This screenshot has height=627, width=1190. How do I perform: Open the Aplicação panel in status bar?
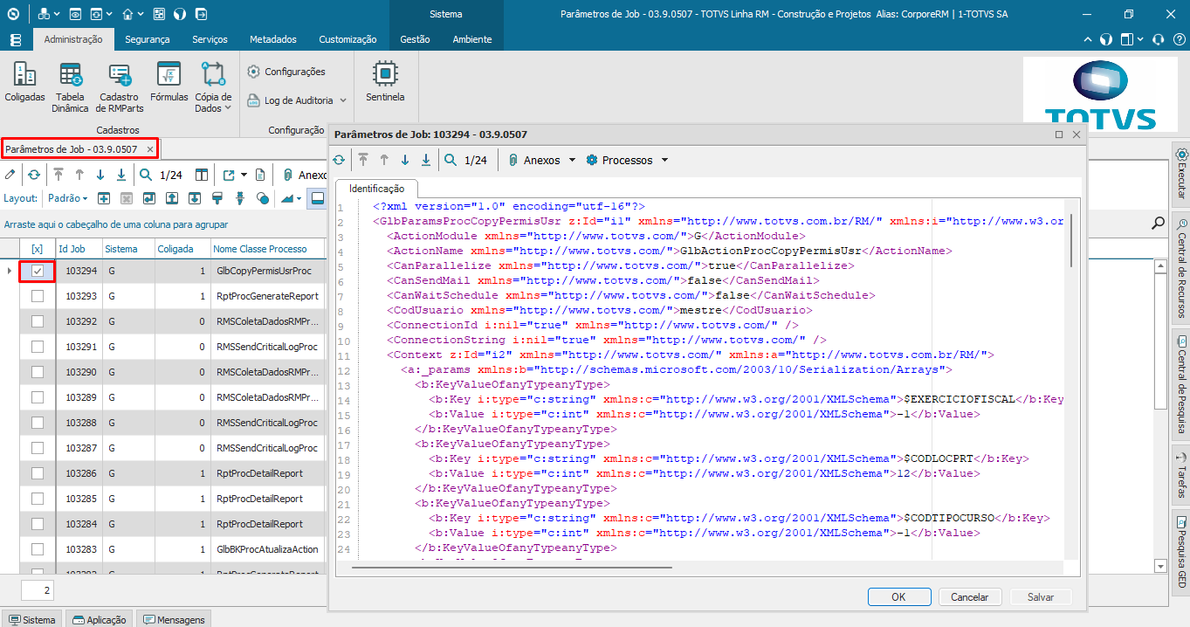100,619
